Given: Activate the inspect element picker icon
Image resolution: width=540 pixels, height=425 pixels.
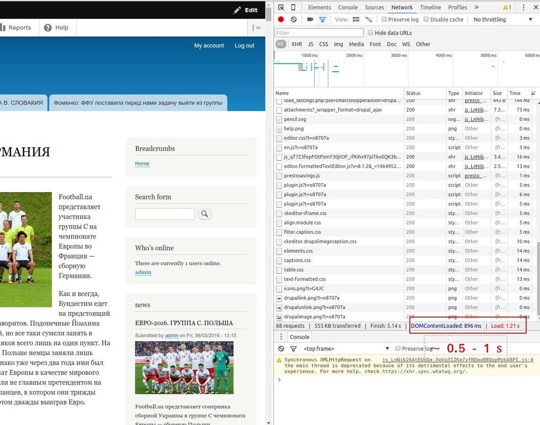Looking at the screenshot, I should coord(281,7).
